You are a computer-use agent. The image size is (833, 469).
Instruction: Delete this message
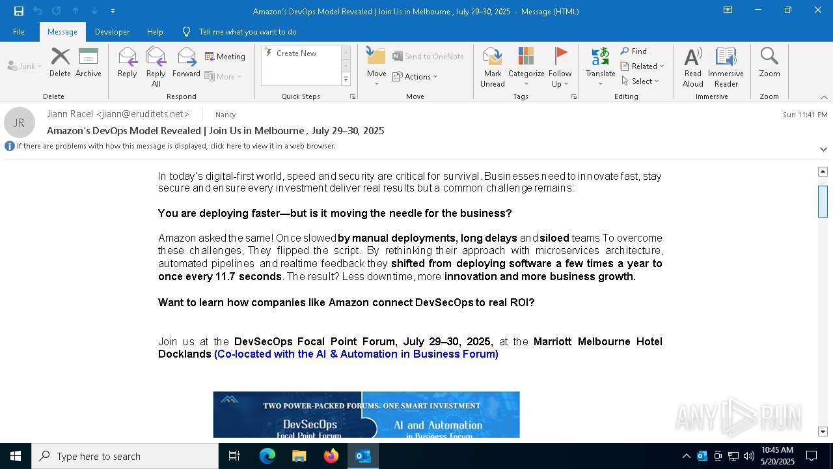[60, 63]
